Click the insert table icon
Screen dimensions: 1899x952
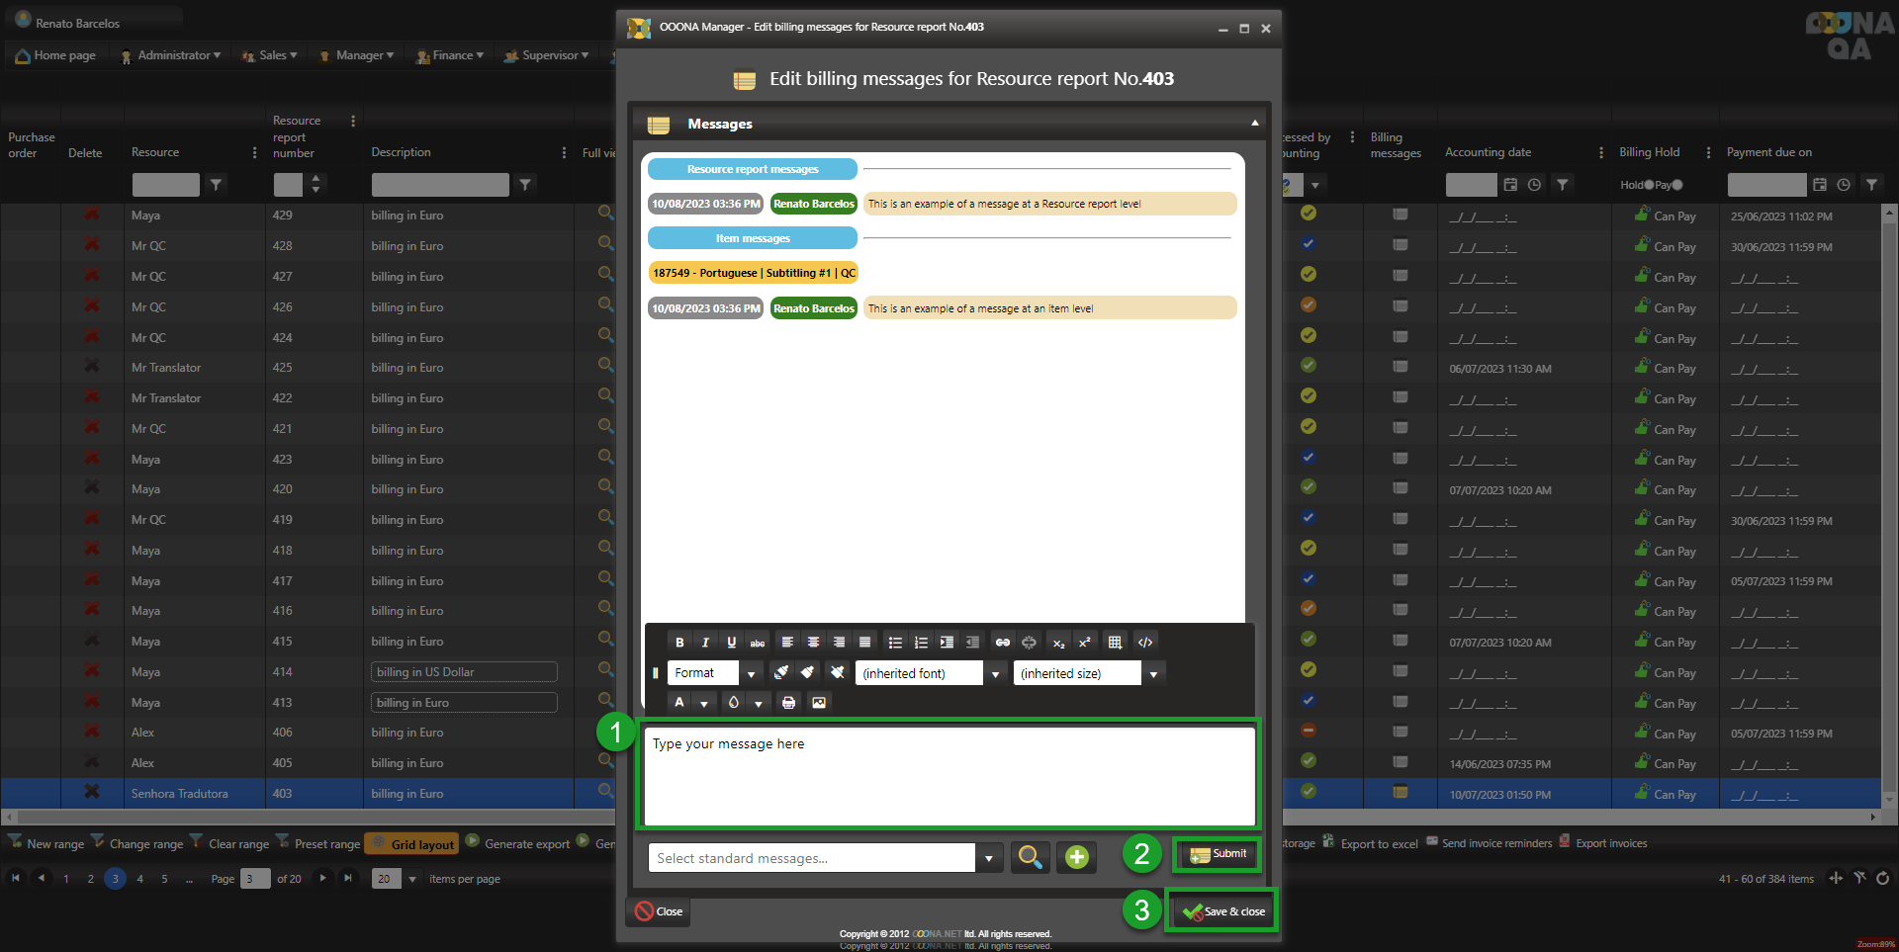(1115, 643)
